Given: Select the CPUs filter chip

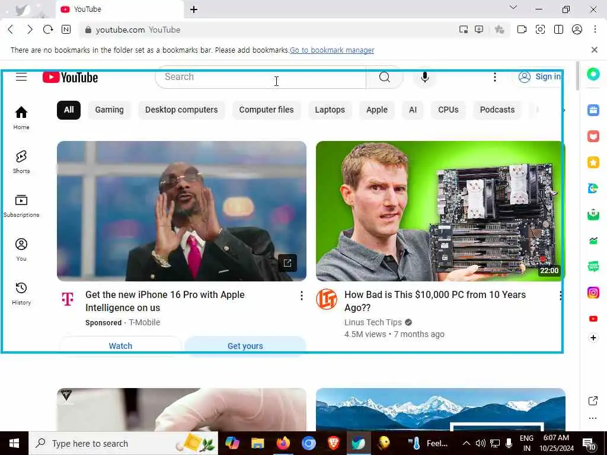Looking at the screenshot, I should pyautogui.click(x=448, y=110).
